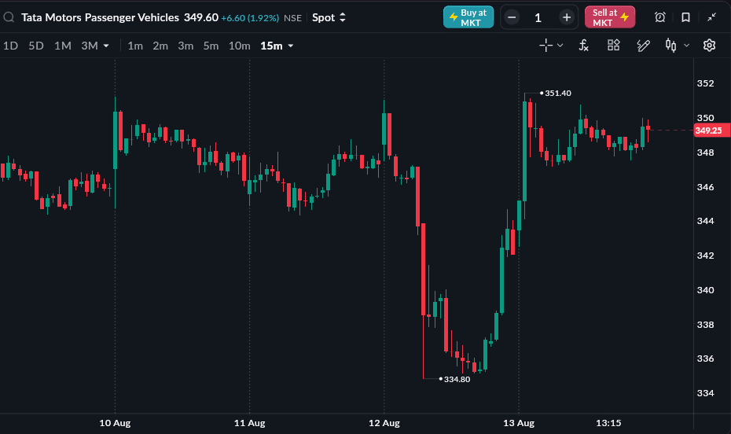Screen dimensions: 731x434
Task: Expand the 3M range dropdown arrow
Action: click(x=106, y=46)
